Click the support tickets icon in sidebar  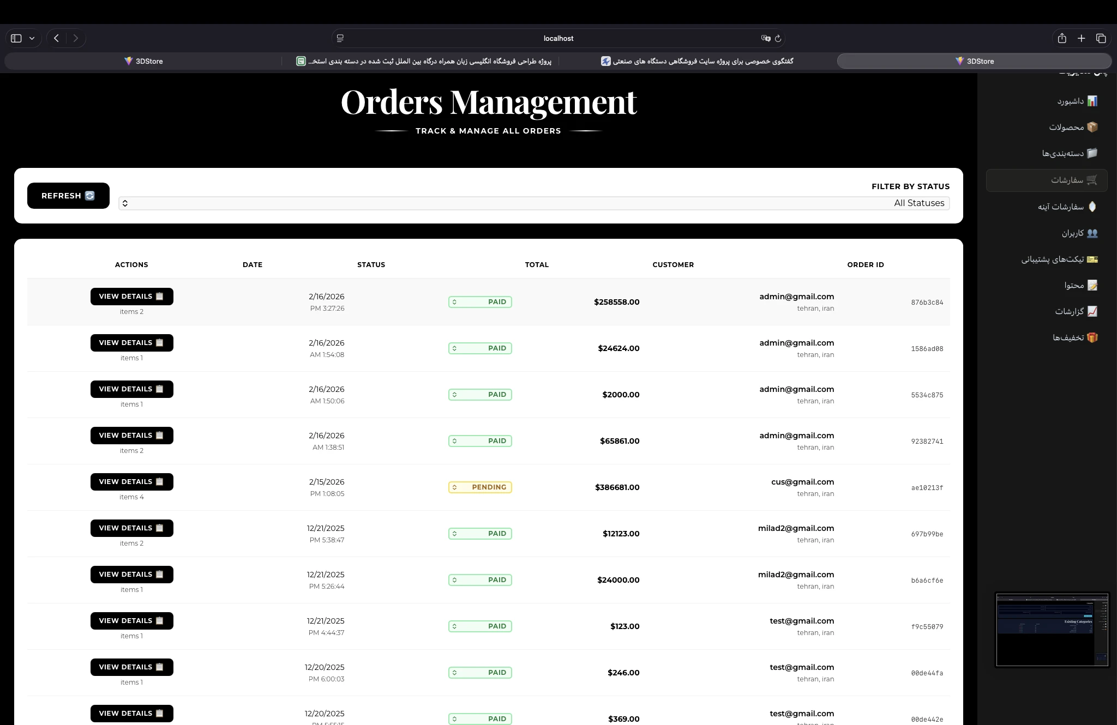[1092, 259]
